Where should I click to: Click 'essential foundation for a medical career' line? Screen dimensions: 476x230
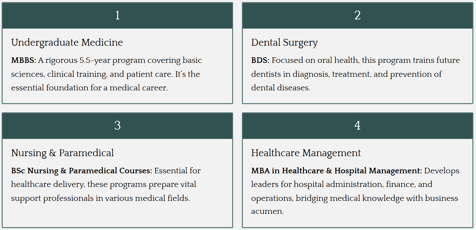pyautogui.click(x=89, y=88)
